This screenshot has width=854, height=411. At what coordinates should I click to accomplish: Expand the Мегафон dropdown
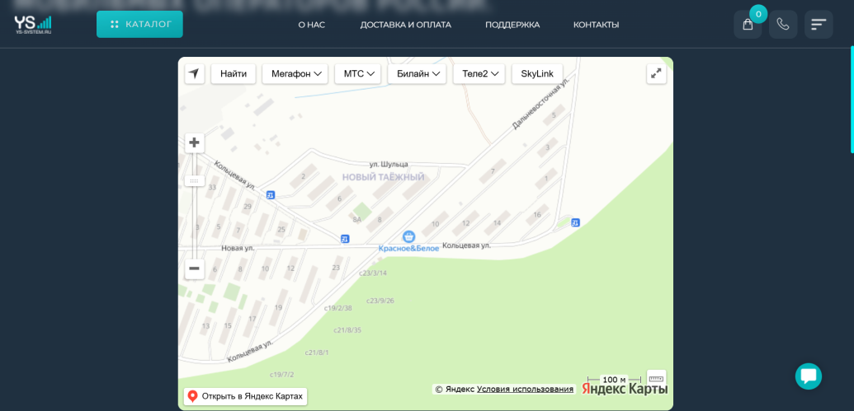pyautogui.click(x=295, y=74)
